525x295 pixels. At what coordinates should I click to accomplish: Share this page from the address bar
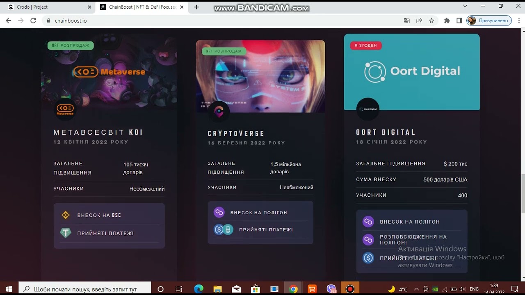(x=419, y=20)
